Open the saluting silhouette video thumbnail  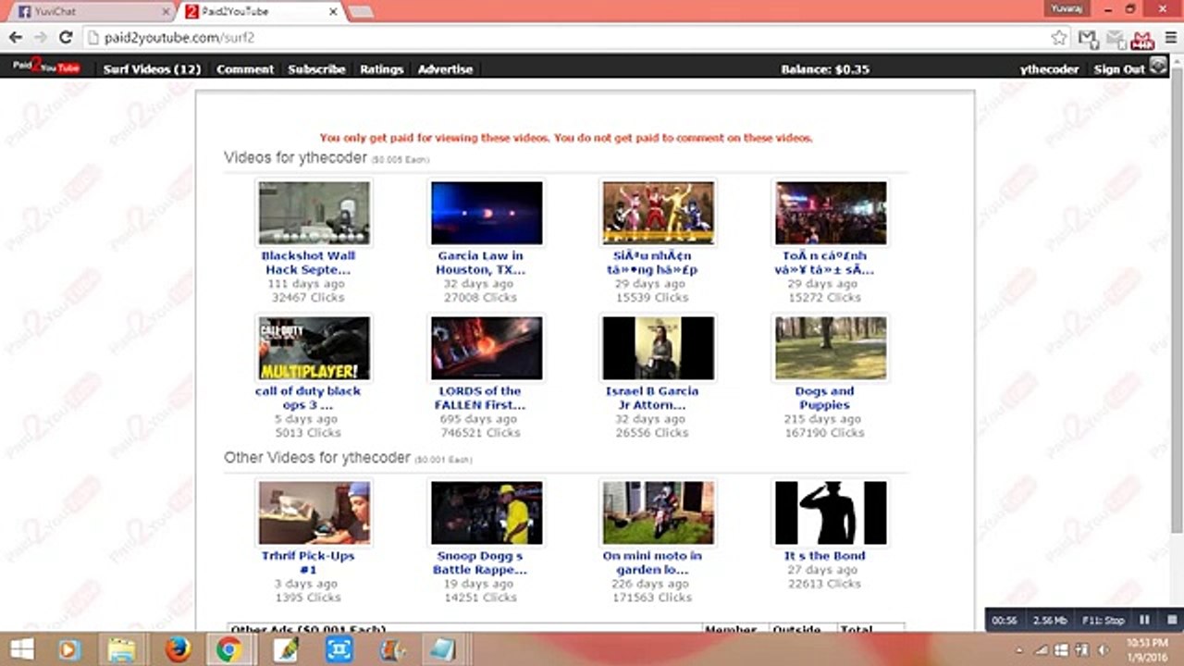point(831,512)
